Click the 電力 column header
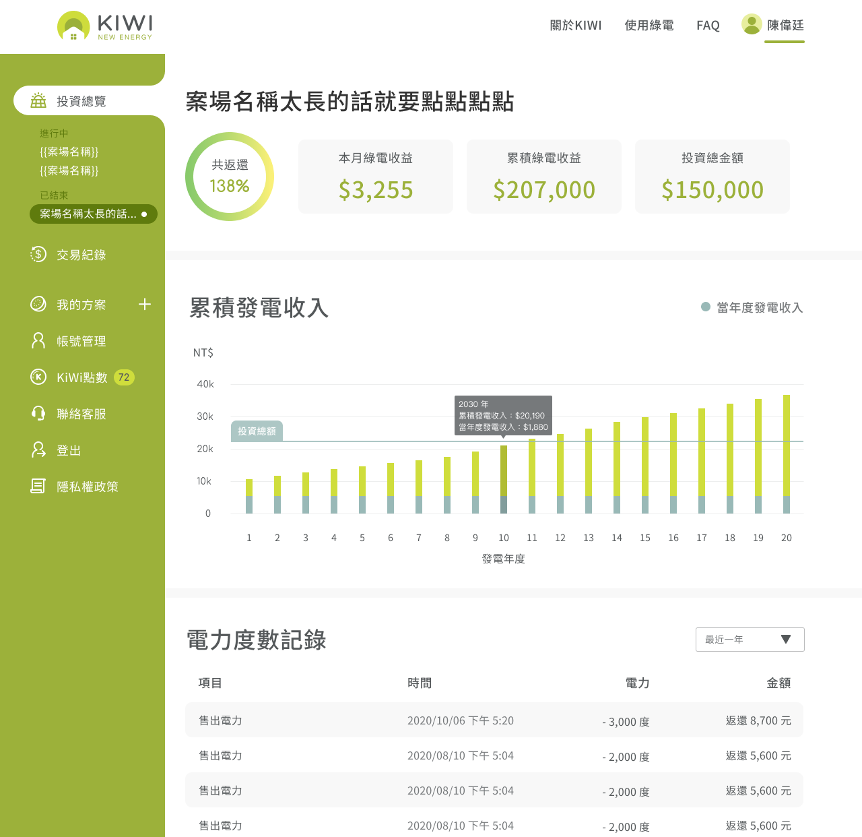862x837 pixels. pos(637,683)
